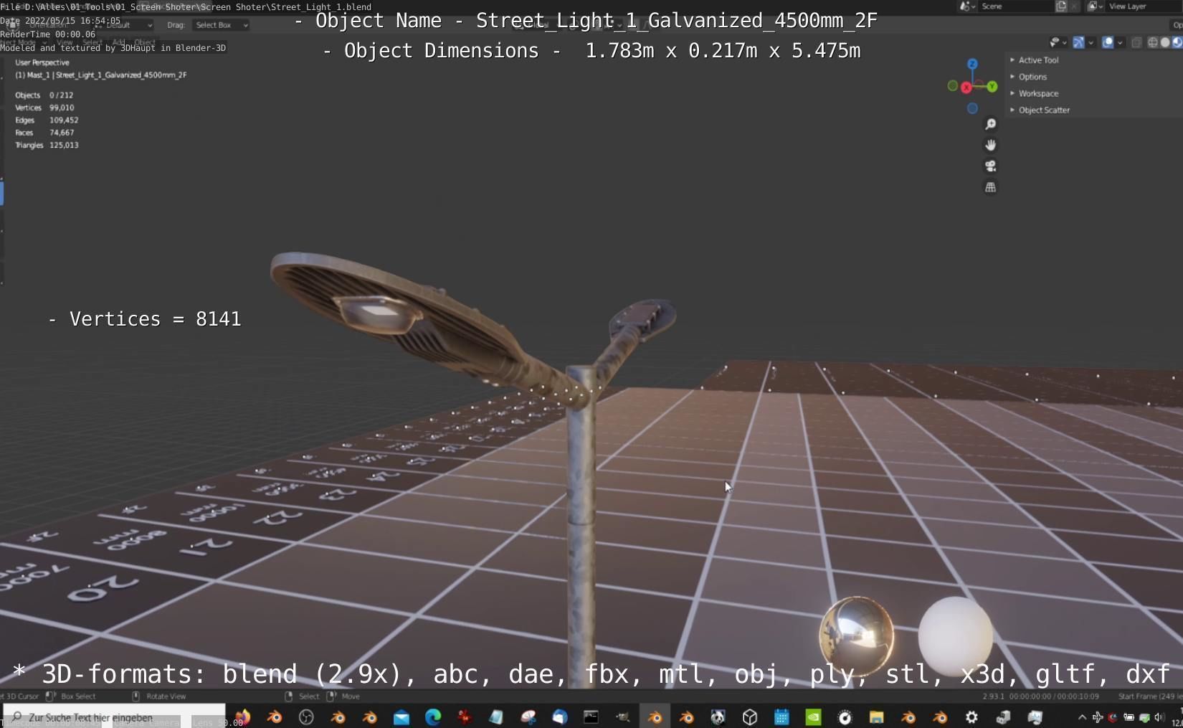Open object visibility and selectability dropdown
The height and width of the screenshot is (728, 1183).
[x=1058, y=42]
